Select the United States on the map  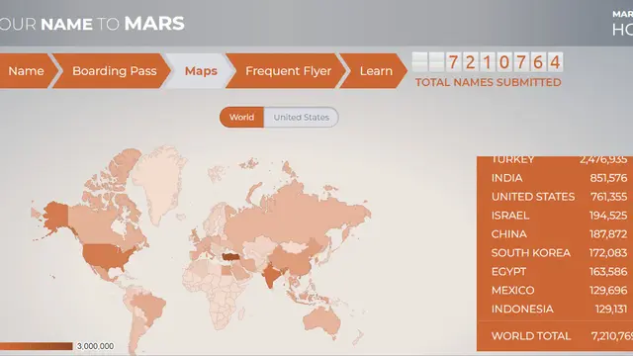(x=107, y=257)
